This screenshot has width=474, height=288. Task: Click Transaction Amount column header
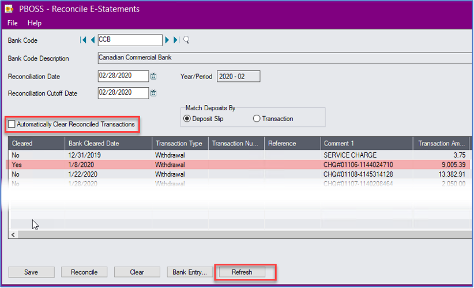click(441, 143)
